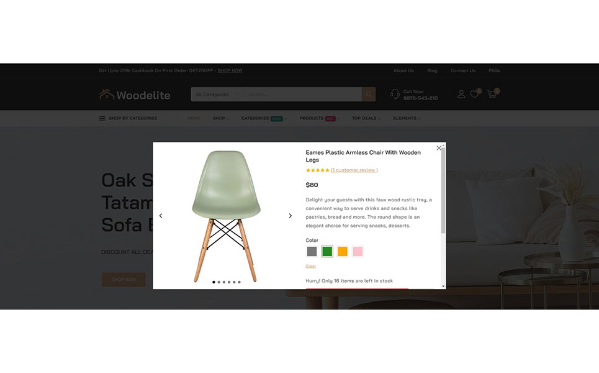
Task: Clear the selected color
Action: pos(310,266)
